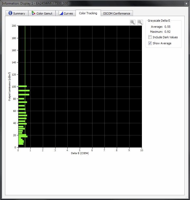The image size is (190, 200).
Task: Click the Curves graph icon
Action: point(61,13)
